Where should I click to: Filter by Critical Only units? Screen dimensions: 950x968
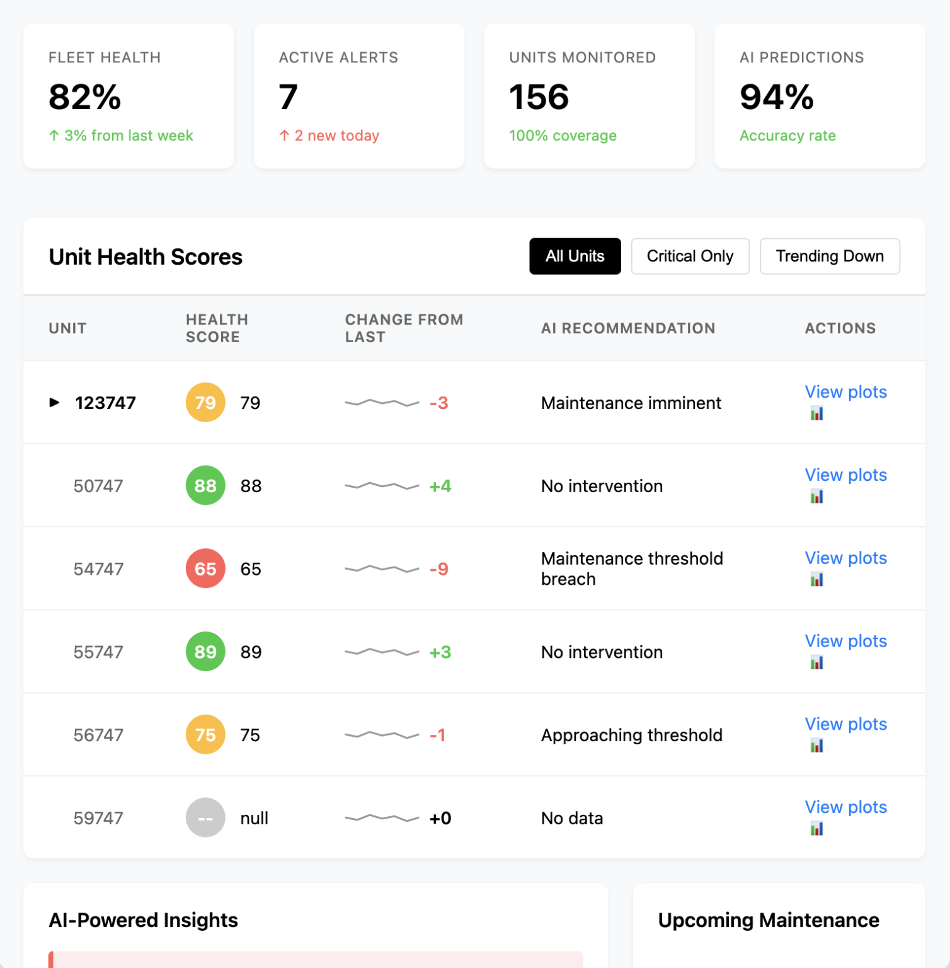coord(690,256)
